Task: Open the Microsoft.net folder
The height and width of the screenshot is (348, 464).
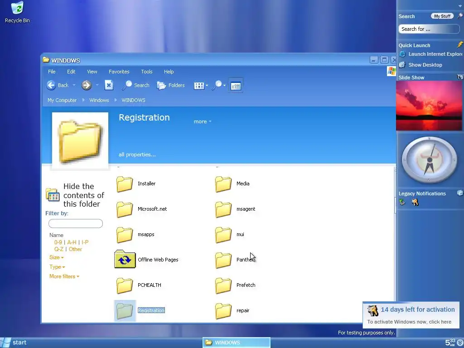Action: (x=141, y=209)
